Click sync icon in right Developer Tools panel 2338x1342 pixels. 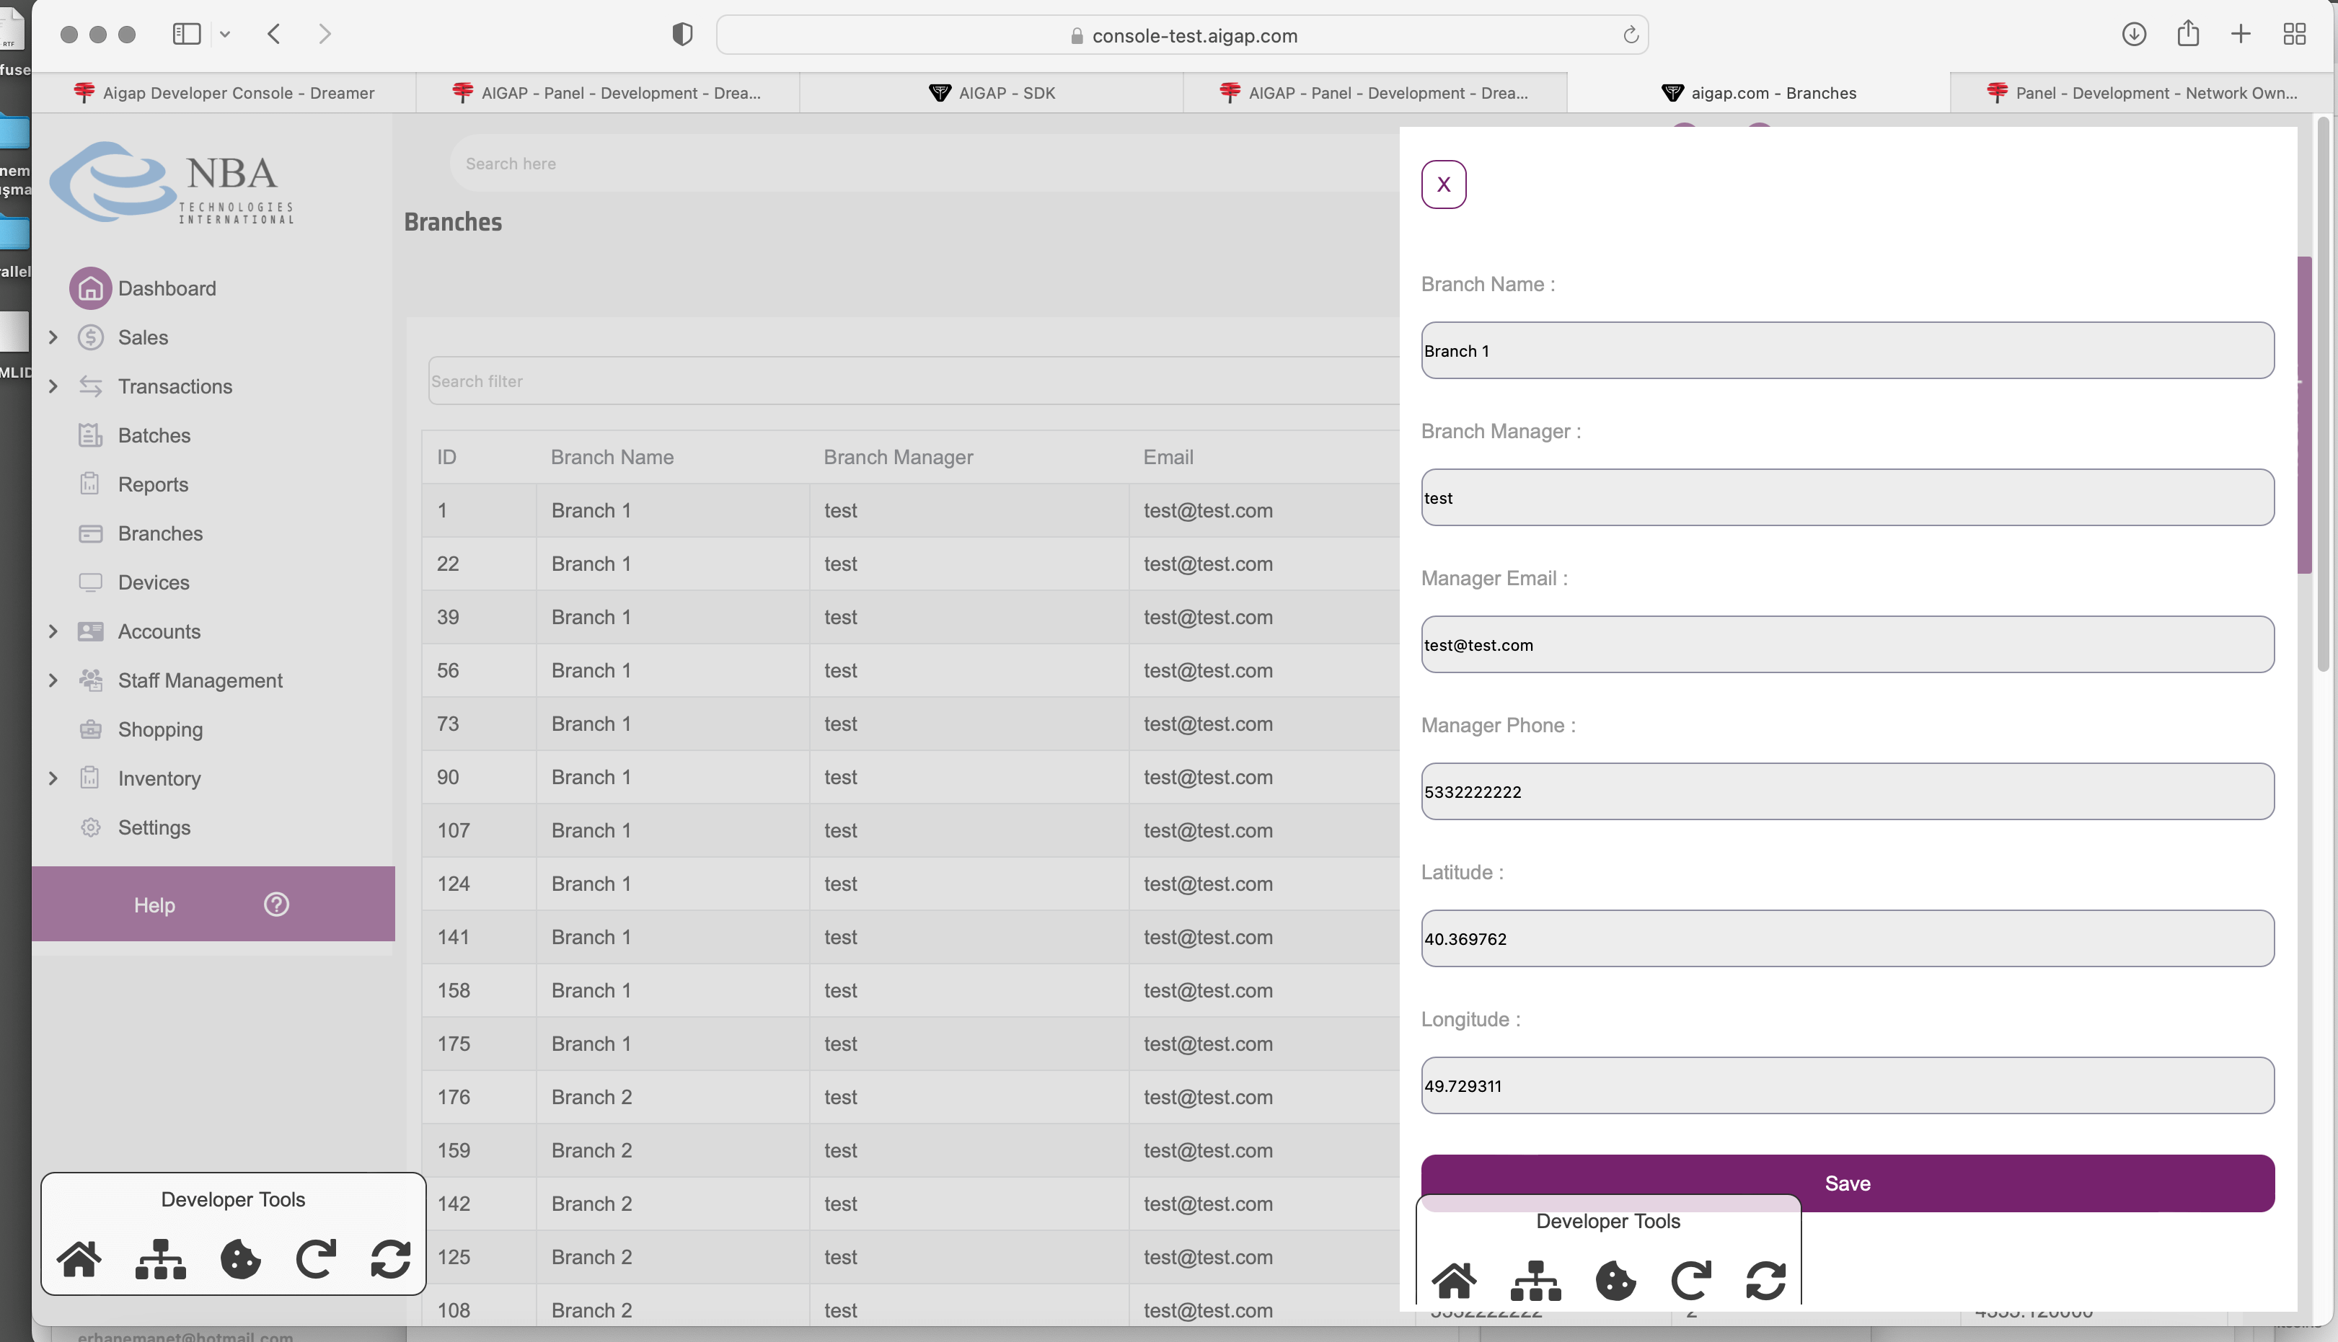(x=1765, y=1280)
